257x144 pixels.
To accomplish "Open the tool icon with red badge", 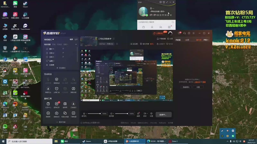I will (x=57, y=105).
